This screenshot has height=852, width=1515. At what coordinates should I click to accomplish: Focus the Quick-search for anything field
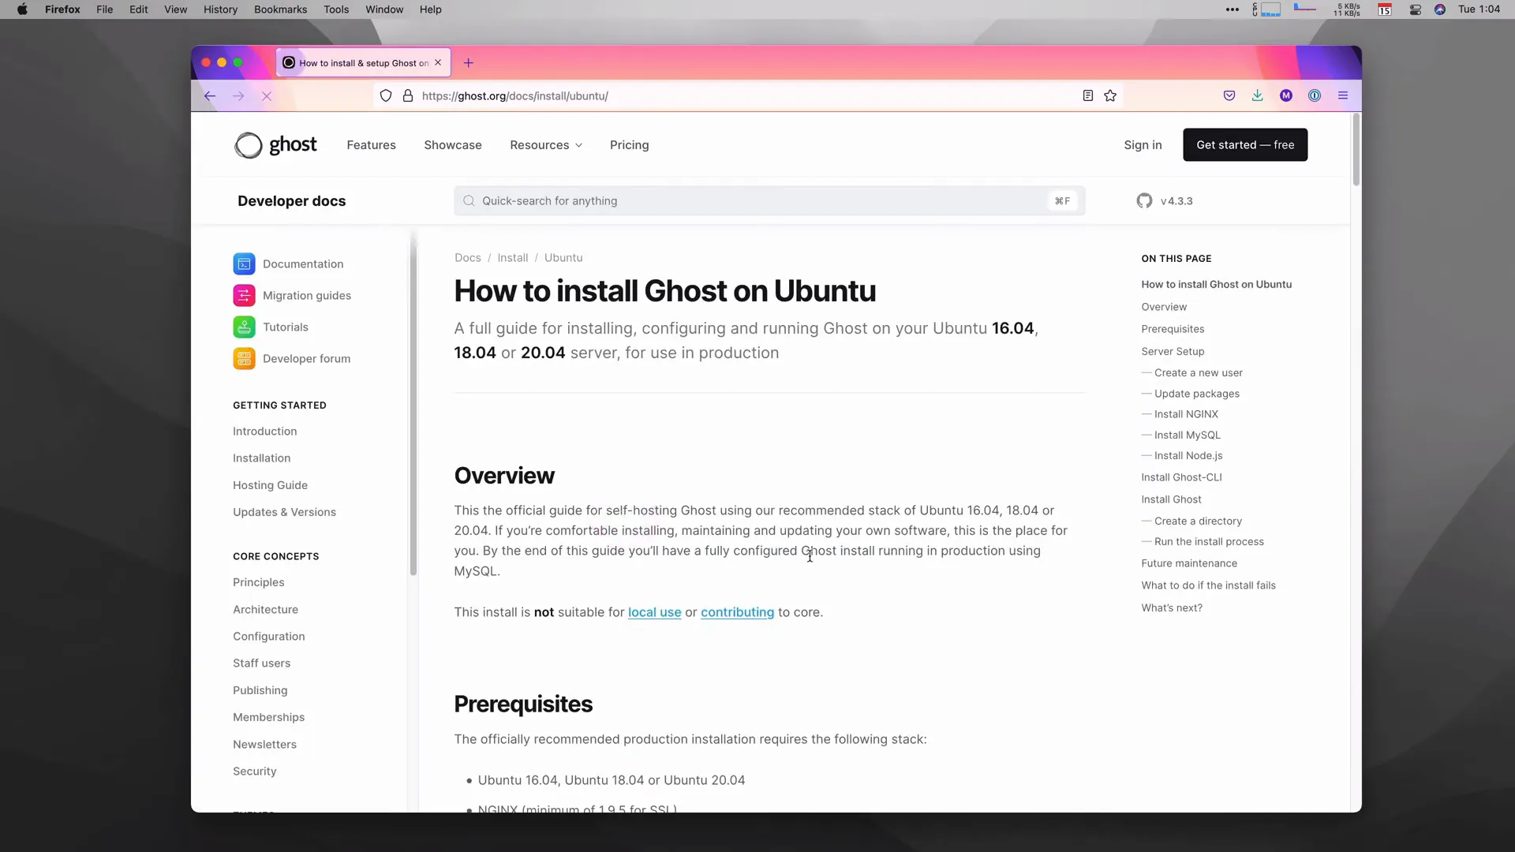pos(769,201)
